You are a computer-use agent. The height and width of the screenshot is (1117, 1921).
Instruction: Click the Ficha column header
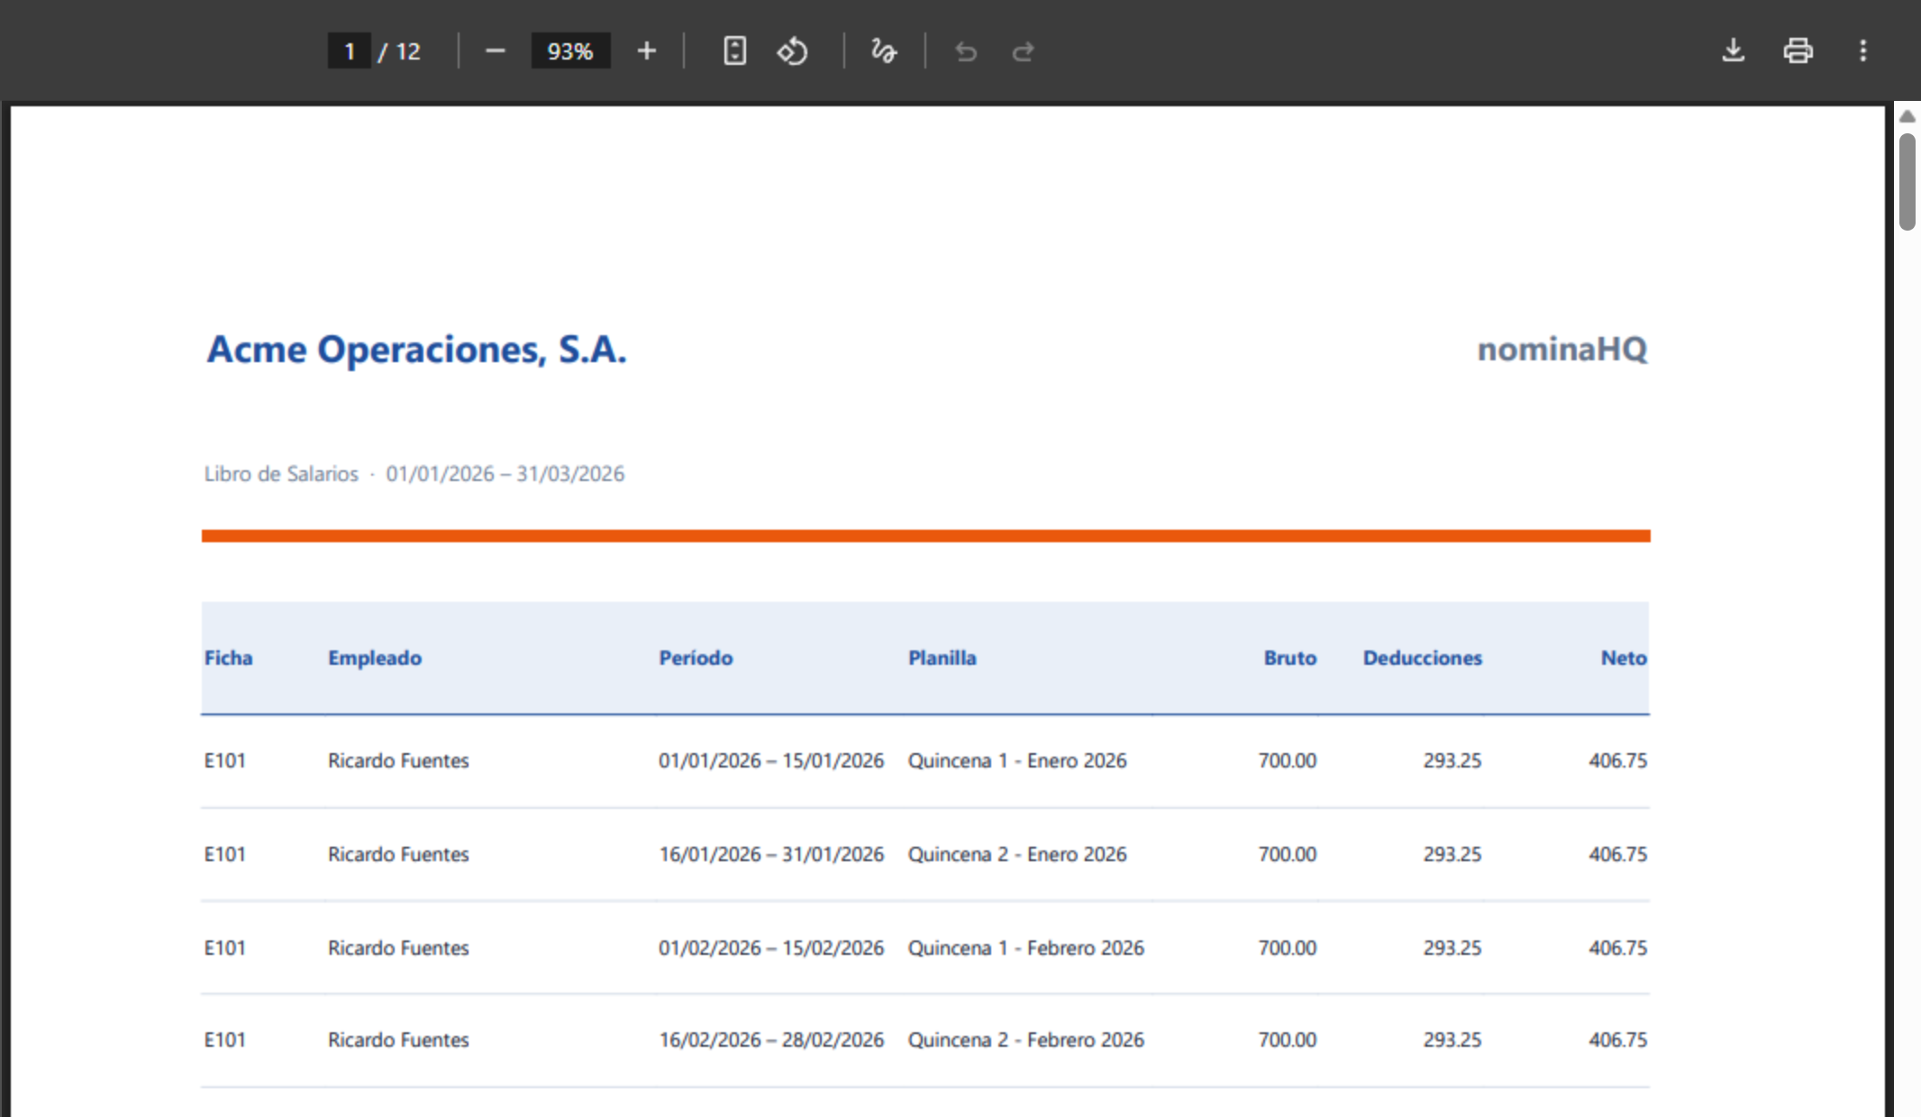(228, 658)
